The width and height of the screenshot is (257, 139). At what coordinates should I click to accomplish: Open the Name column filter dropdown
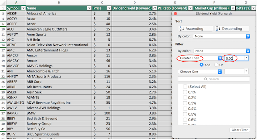tap(89, 8)
